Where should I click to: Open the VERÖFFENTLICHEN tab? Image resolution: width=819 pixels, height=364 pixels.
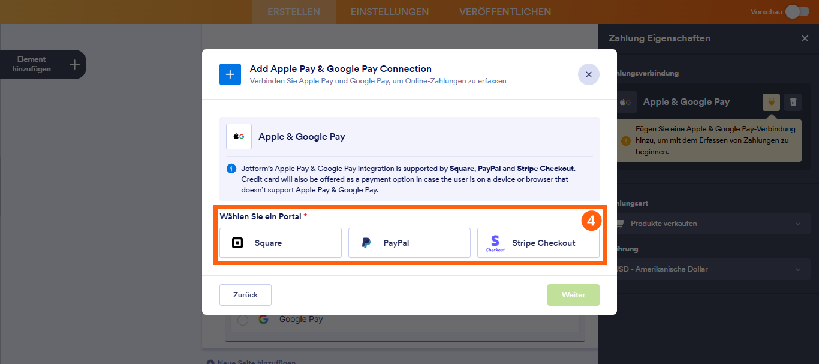pos(505,12)
